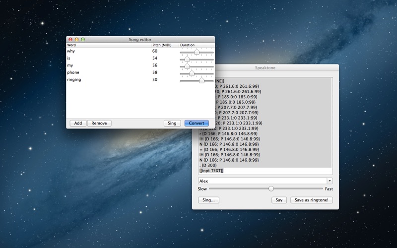Click the [[inpt TEXT]] line in text area
This screenshot has height=248, width=397.
point(211,171)
